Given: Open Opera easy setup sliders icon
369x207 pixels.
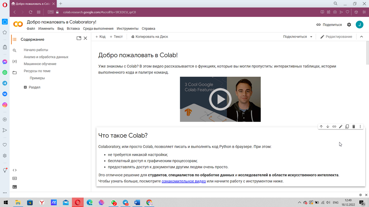Looking at the screenshot, I should pyautogui.click(x=364, y=12).
